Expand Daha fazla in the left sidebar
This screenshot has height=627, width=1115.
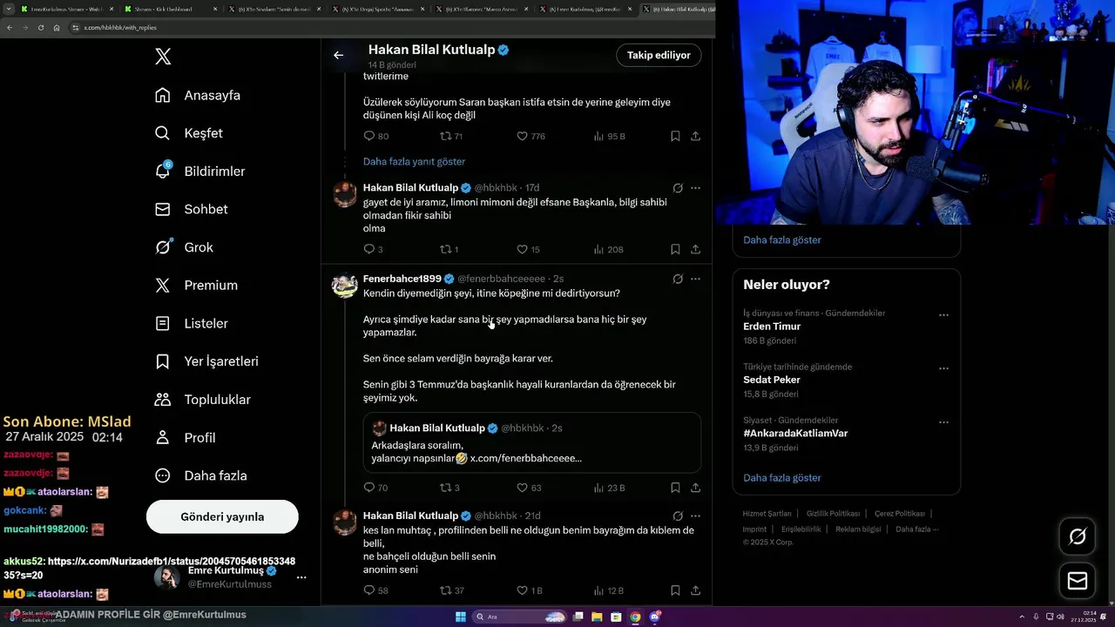tap(200, 475)
